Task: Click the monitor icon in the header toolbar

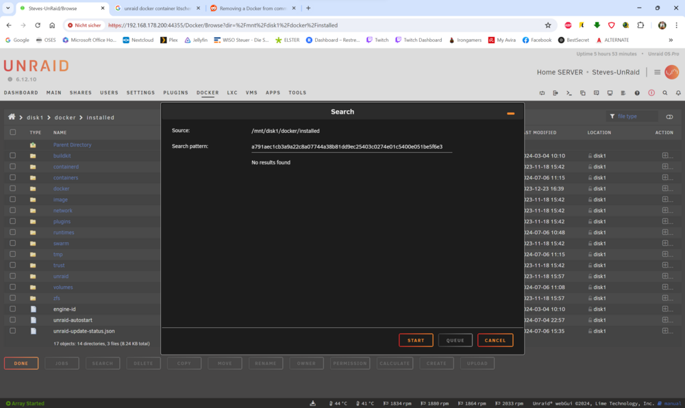Action: pyautogui.click(x=610, y=93)
